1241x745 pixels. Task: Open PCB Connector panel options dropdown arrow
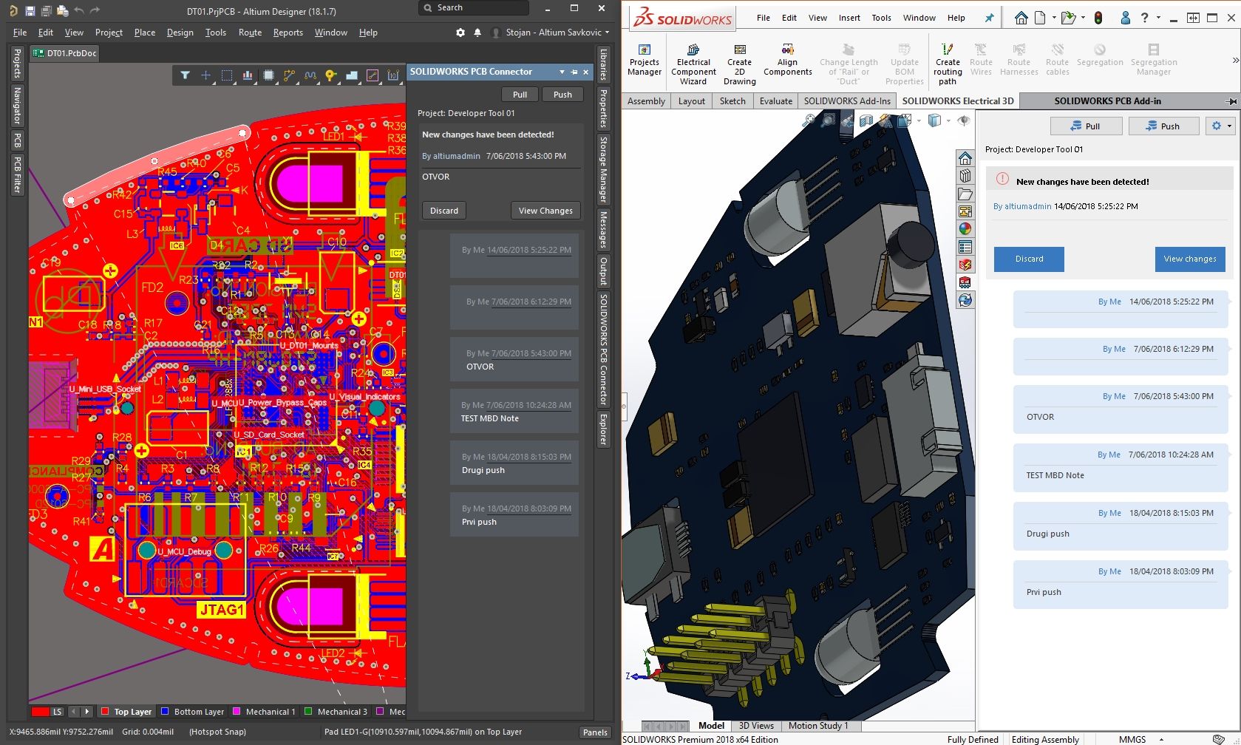[x=562, y=72]
